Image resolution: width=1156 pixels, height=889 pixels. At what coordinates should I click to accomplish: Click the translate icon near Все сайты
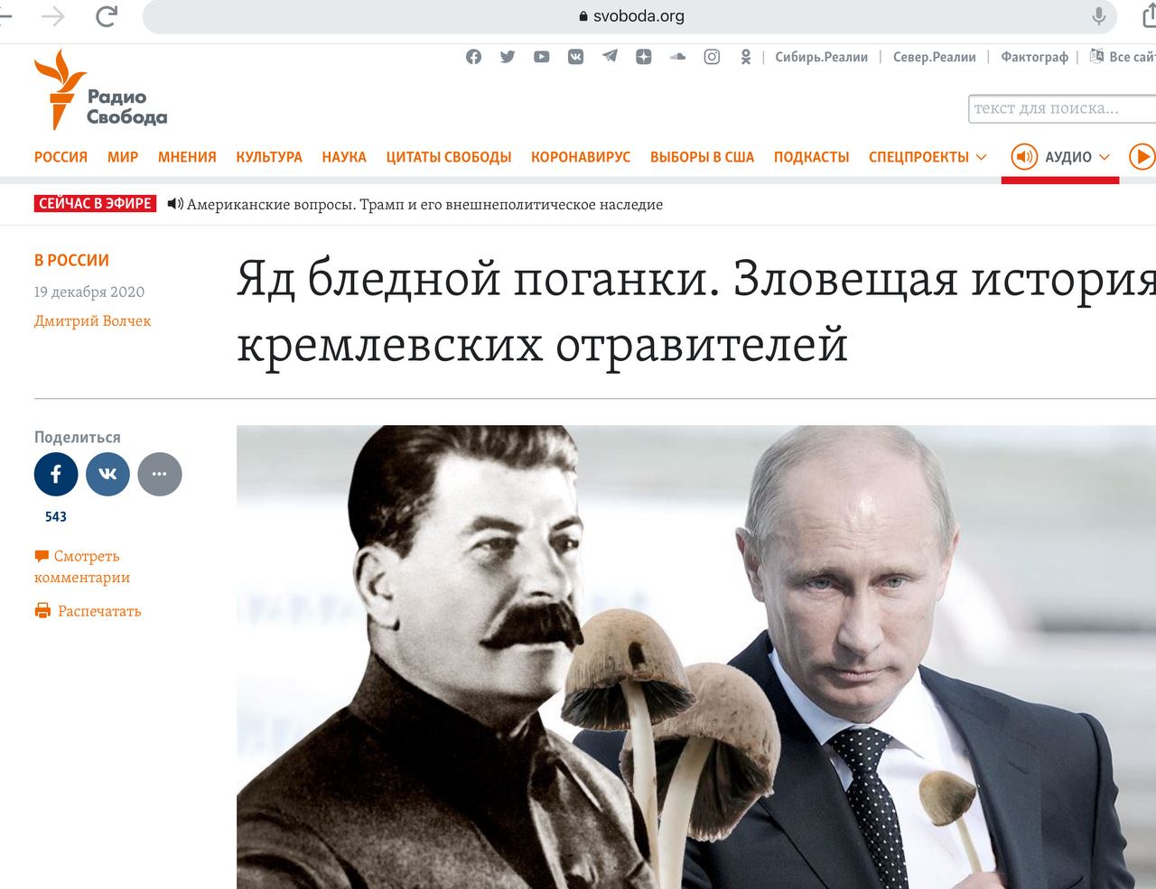[x=1097, y=56]
